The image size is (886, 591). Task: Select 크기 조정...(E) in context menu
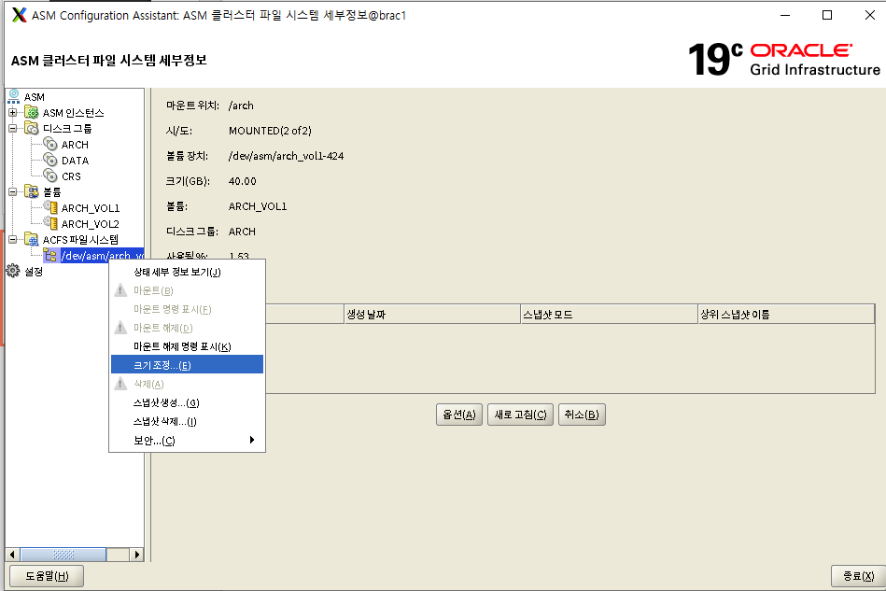[x=187, y=365]
